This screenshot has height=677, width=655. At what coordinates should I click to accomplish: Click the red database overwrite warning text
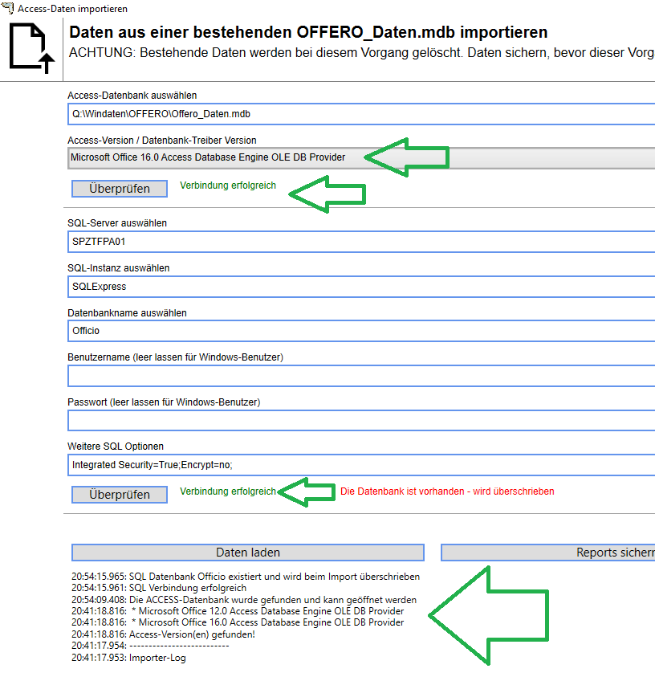pos(447,491)
